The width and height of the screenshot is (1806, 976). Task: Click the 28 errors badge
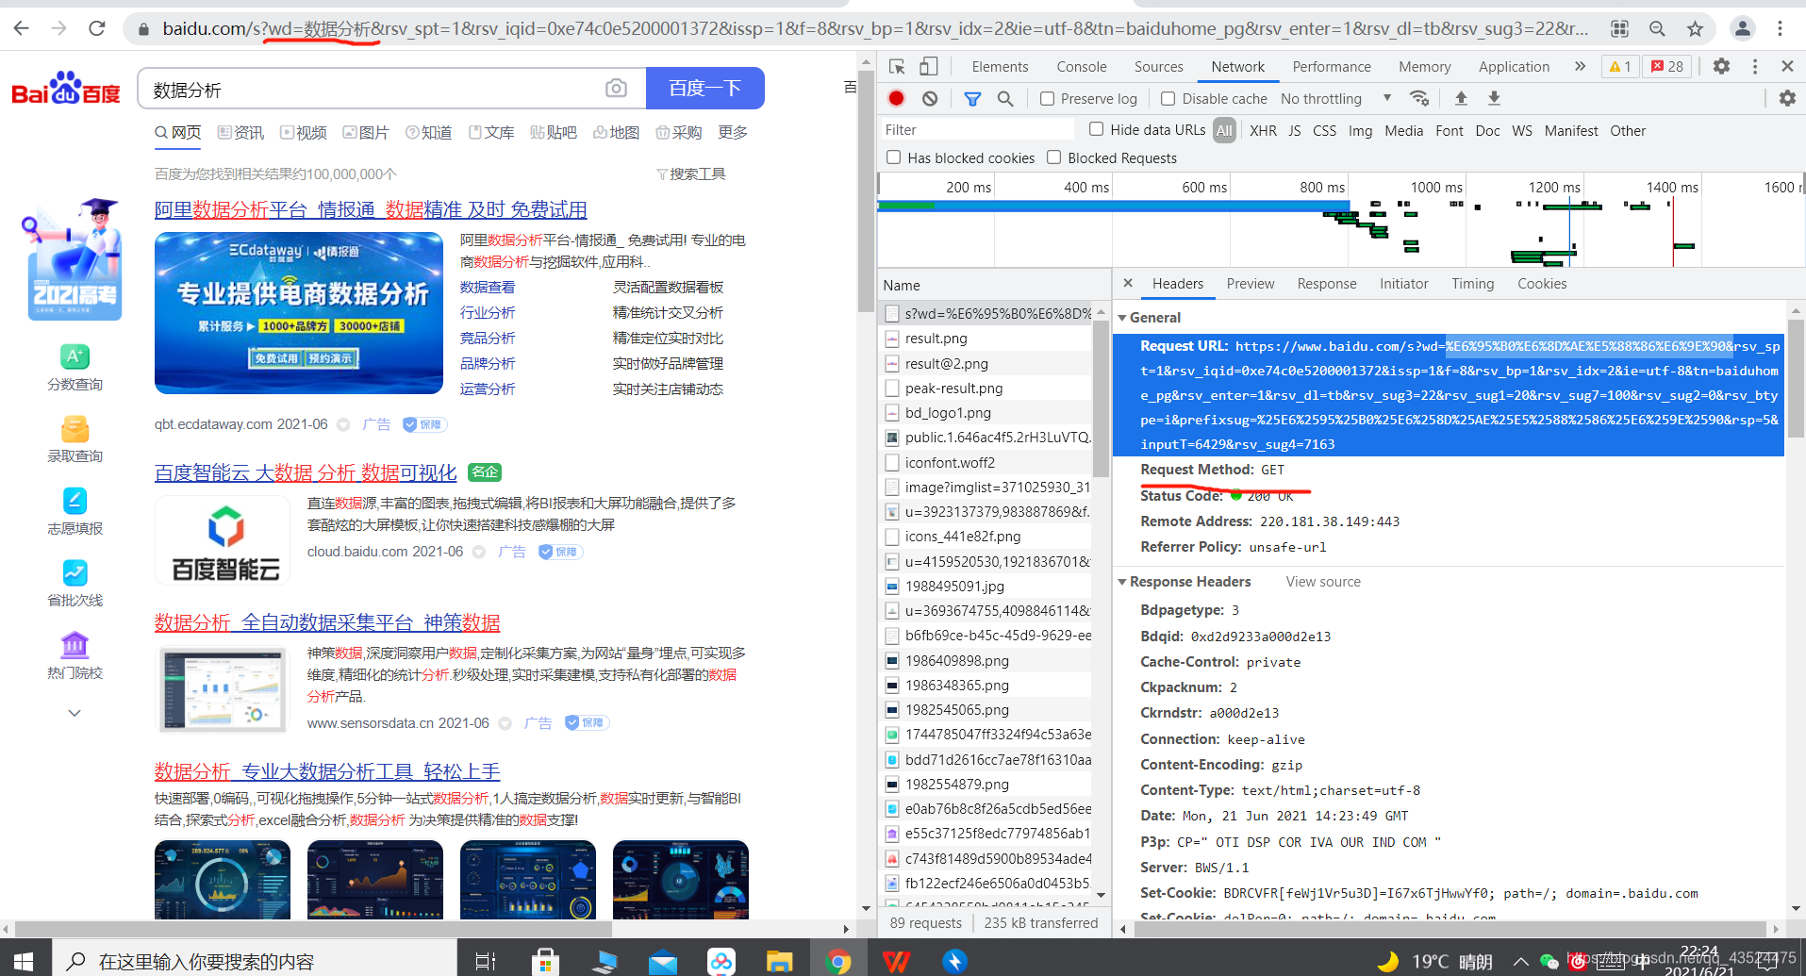1667,66
